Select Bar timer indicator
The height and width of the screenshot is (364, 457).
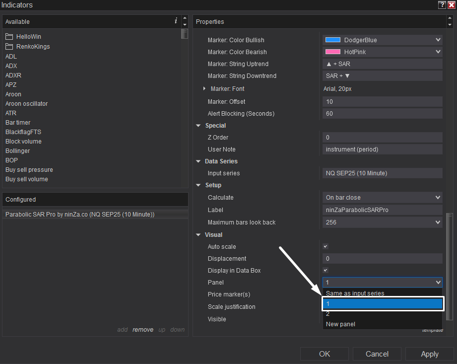tap(18, 123)
